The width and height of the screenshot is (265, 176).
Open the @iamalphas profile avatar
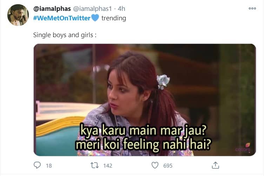coord(18,15)
